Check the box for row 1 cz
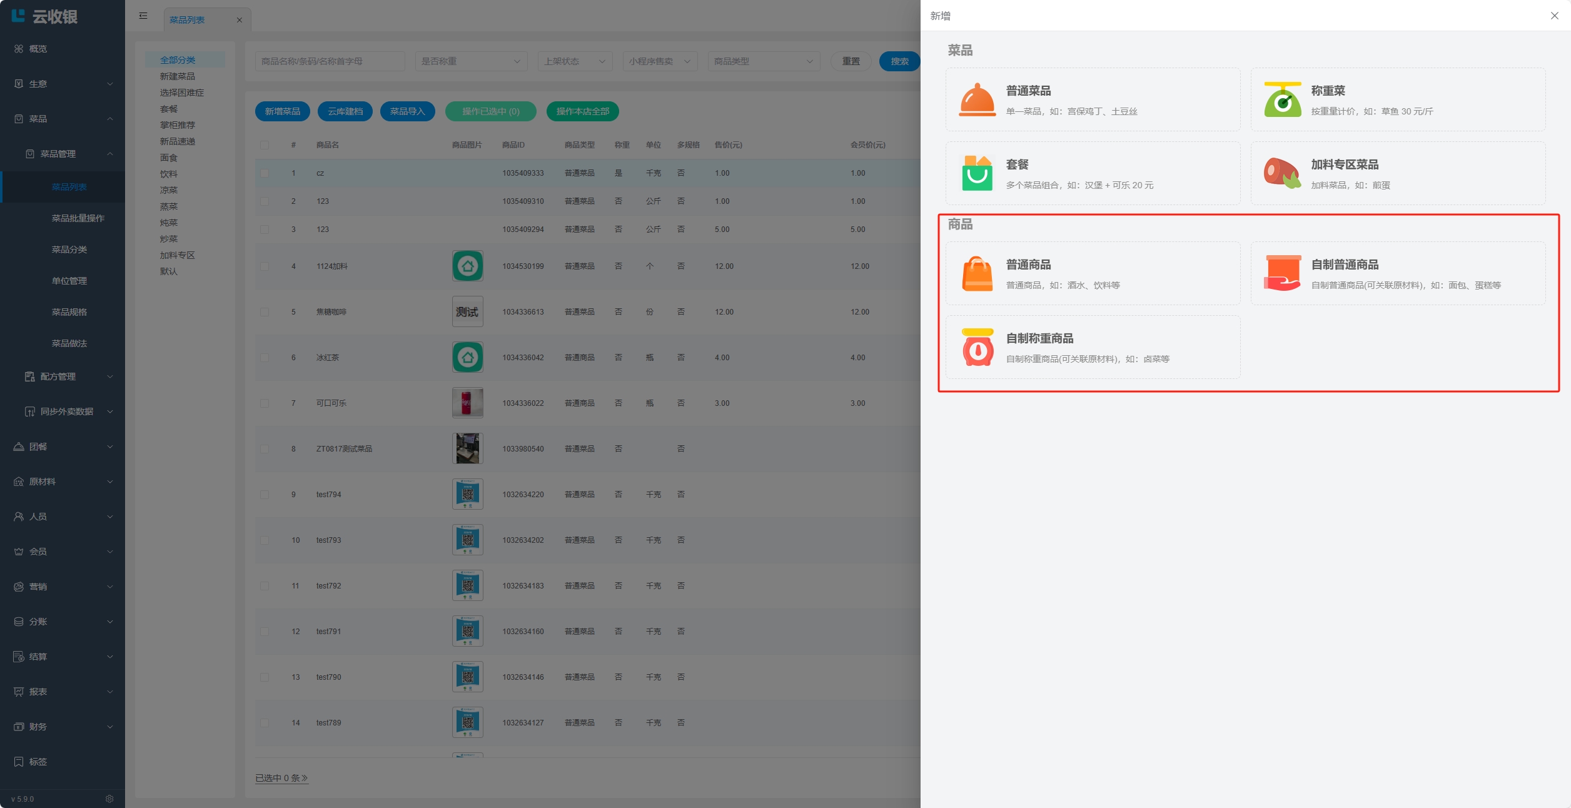The width and height of the screenshot is (1571, 808). click(x=265, y=173)
